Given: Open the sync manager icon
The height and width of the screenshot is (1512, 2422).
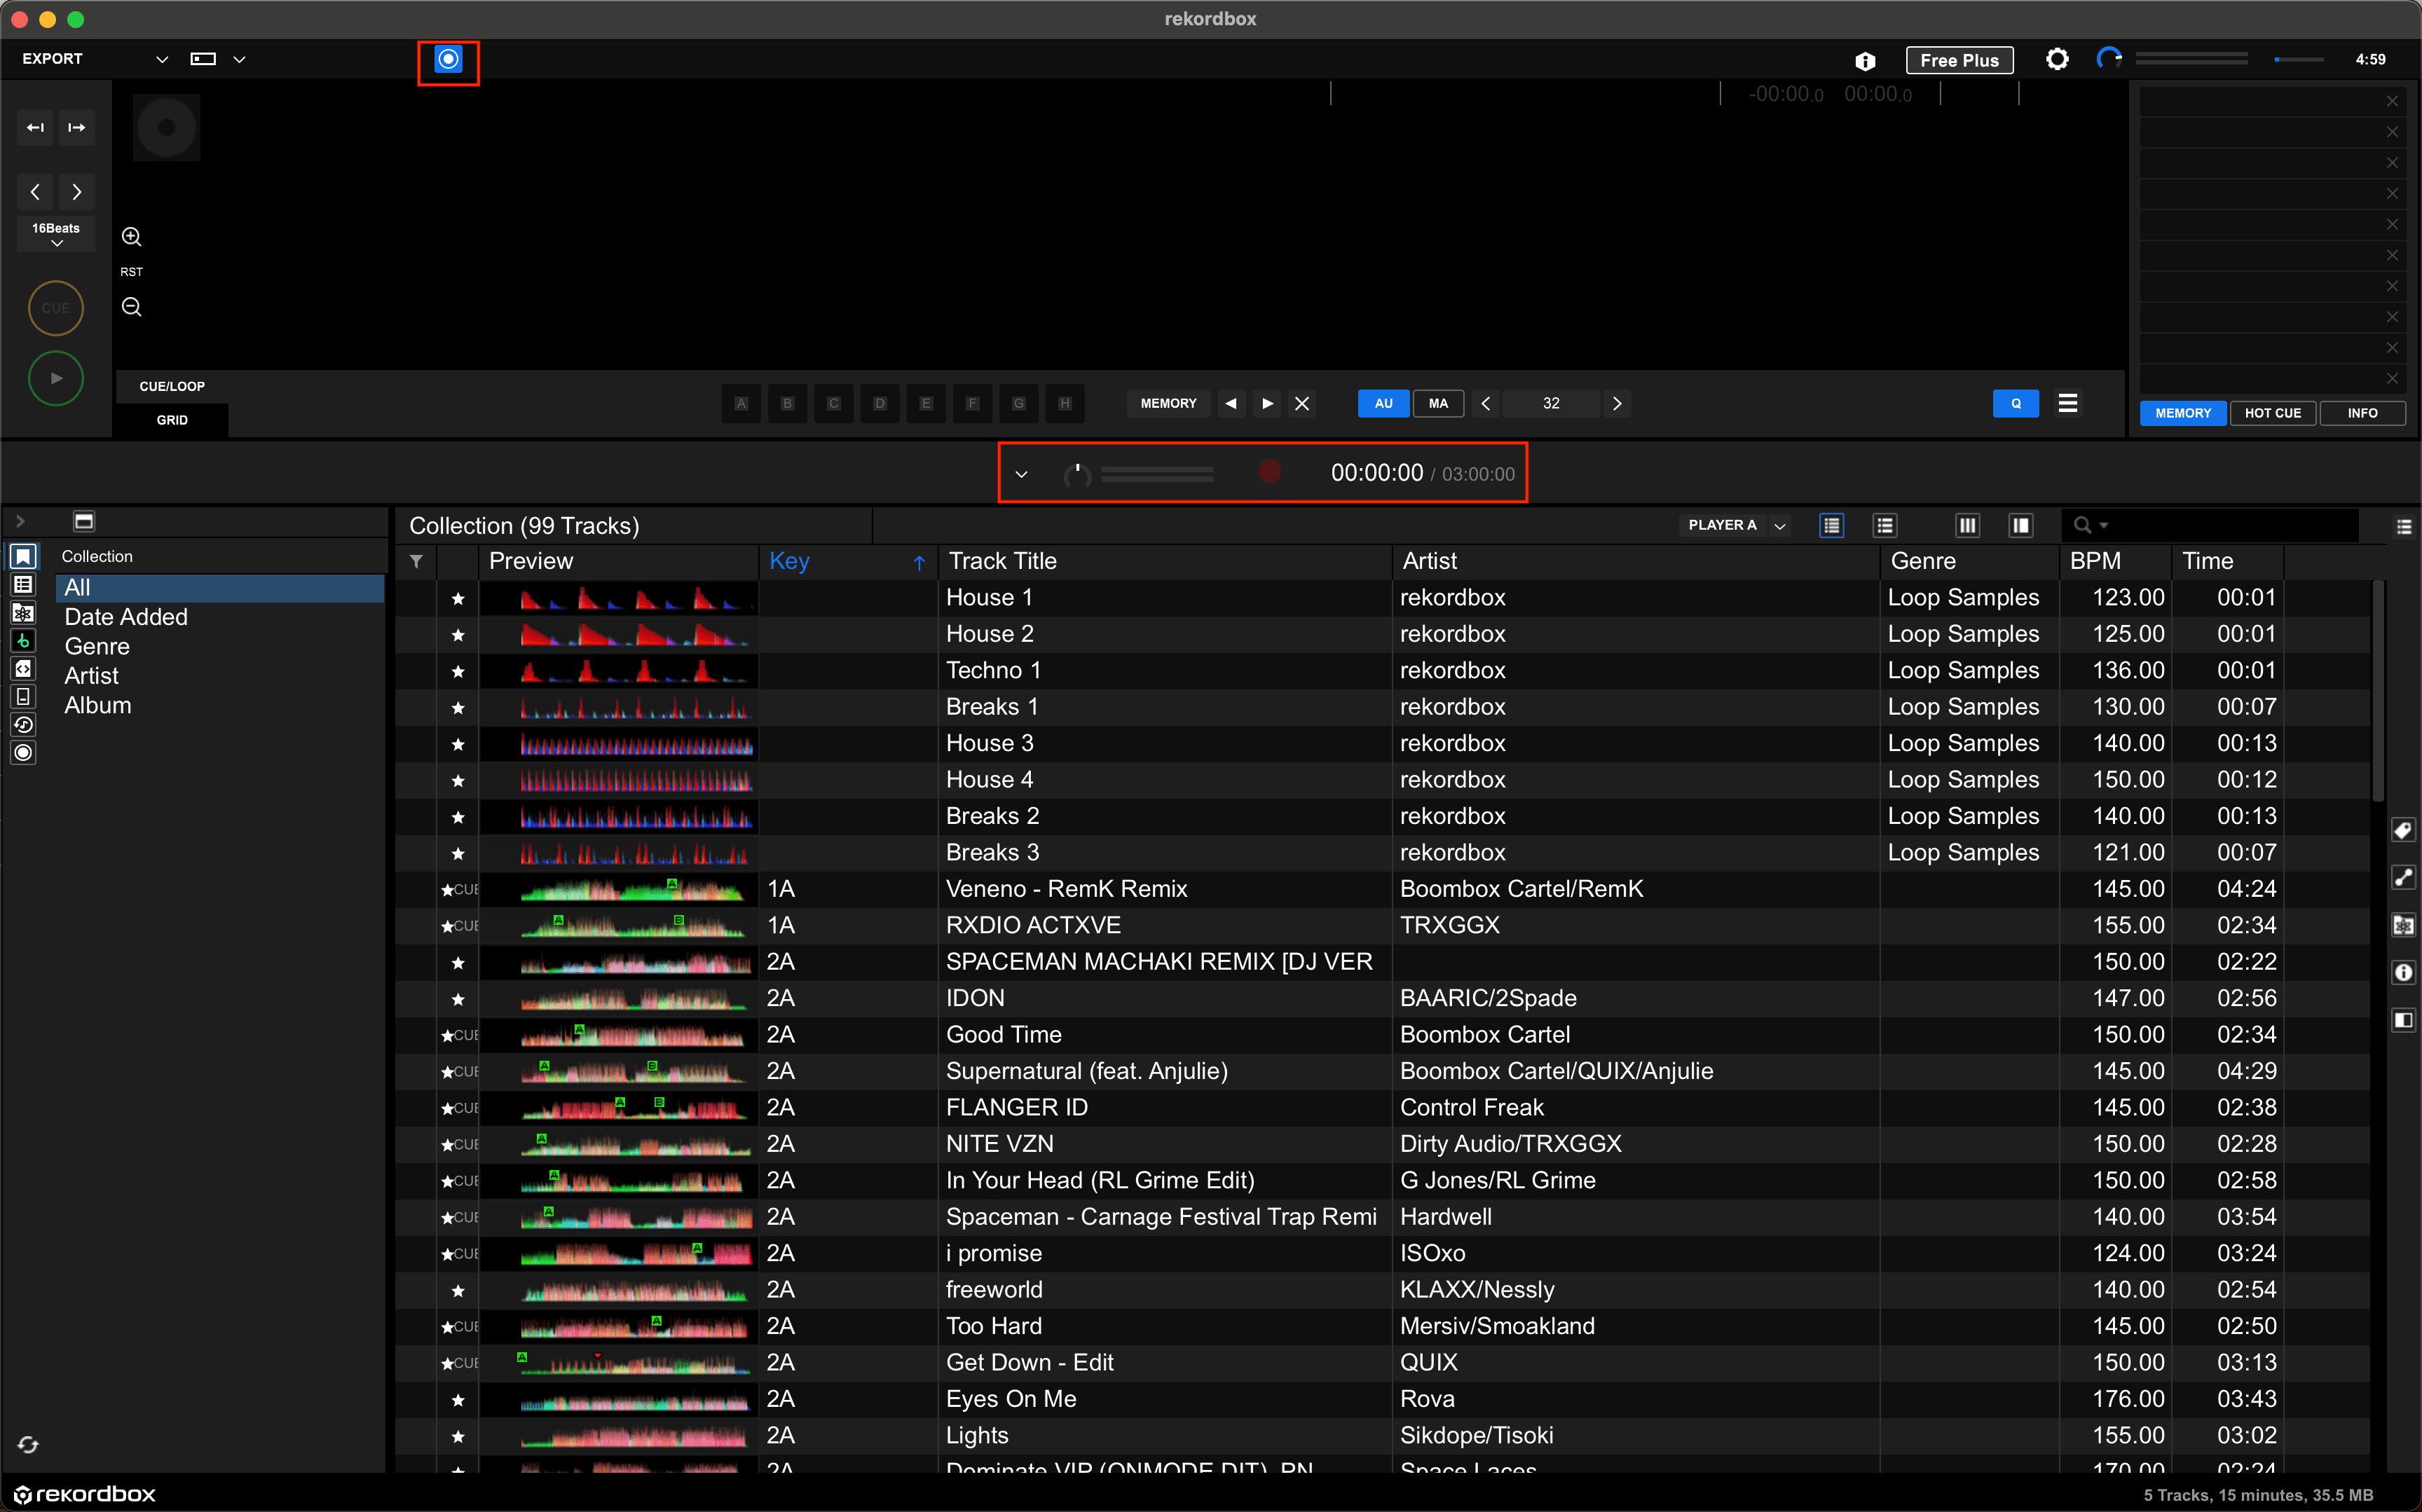Looking at the screenshot, I should tap(28, 1444).
